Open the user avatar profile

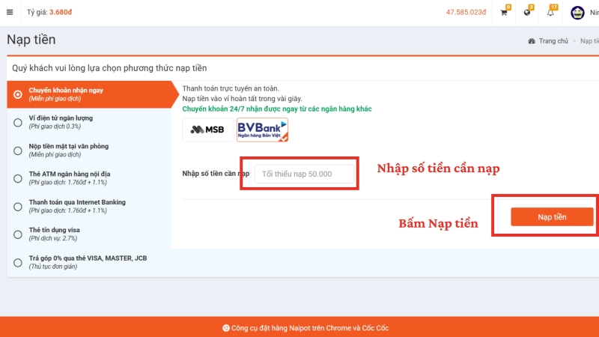(577, 13)
